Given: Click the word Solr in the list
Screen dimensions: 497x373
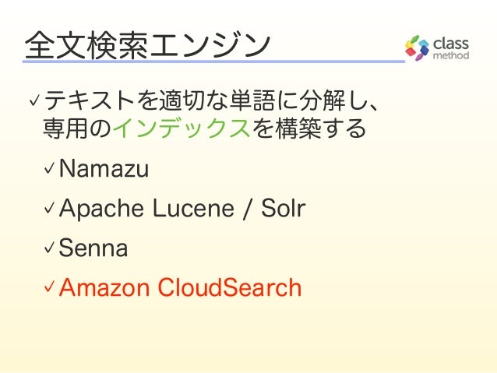Looking at the screenshot, I should tap(283, 208).
